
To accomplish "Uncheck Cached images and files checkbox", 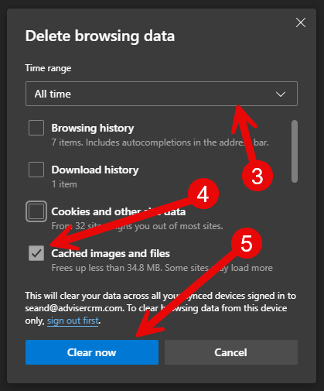I will (x=36, y=253).
